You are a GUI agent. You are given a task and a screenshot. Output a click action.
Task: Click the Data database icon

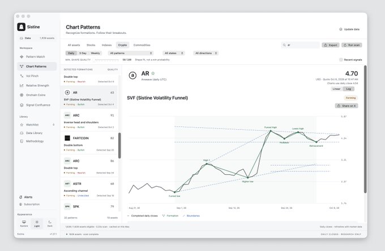(22, 38)
